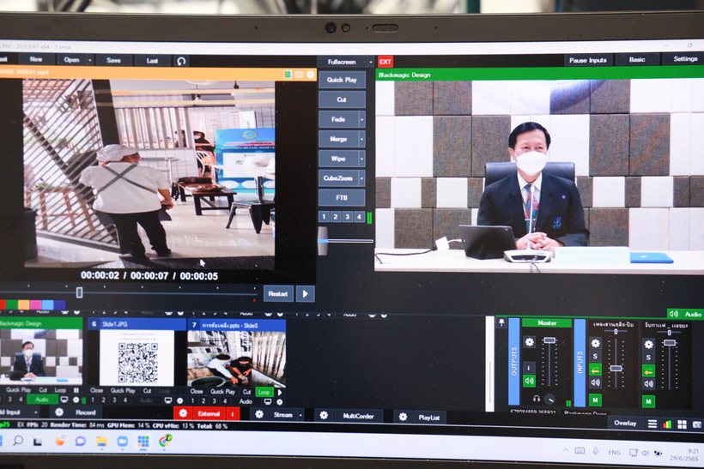704x469 pixels.
Task: Pin the audio mixer panel
Action: [x=501, y=322]
